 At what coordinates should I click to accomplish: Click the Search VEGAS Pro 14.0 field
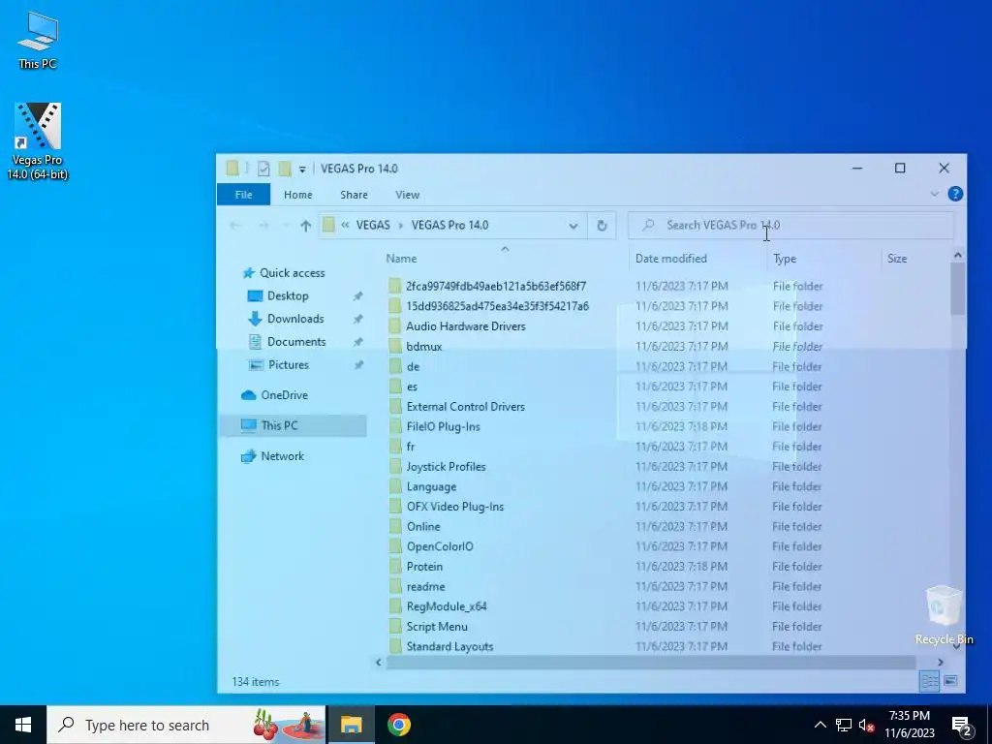click(x=790, y=225)
